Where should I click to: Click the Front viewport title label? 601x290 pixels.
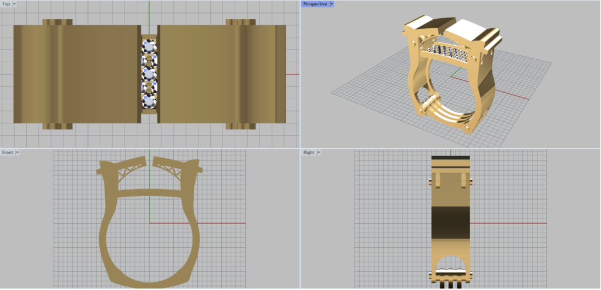(x=8, y=152)
